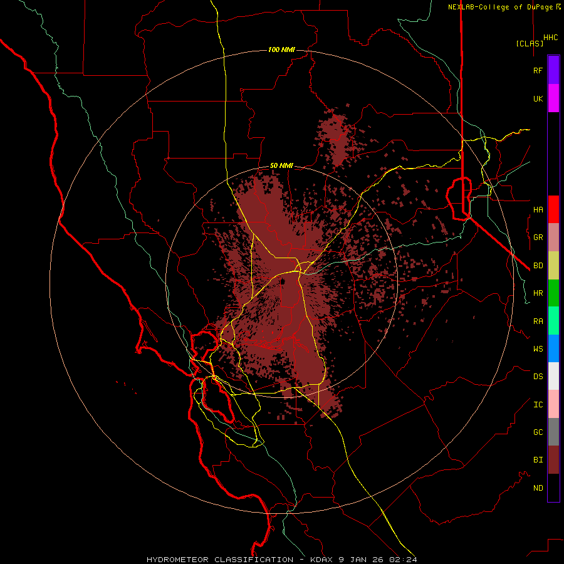Click the HA legend label
Viewport: 564px width, 564px height.
[x=538, y=210]
